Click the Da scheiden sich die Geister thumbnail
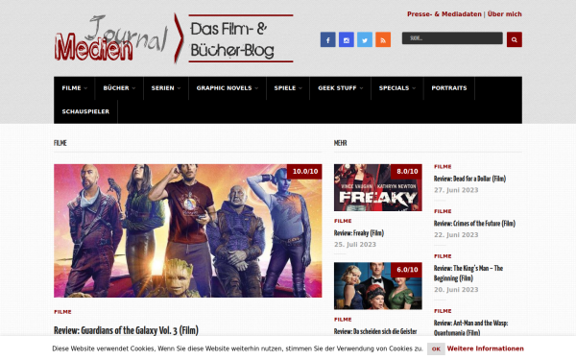The image size is (576, 360). click(x=377, y=286)
